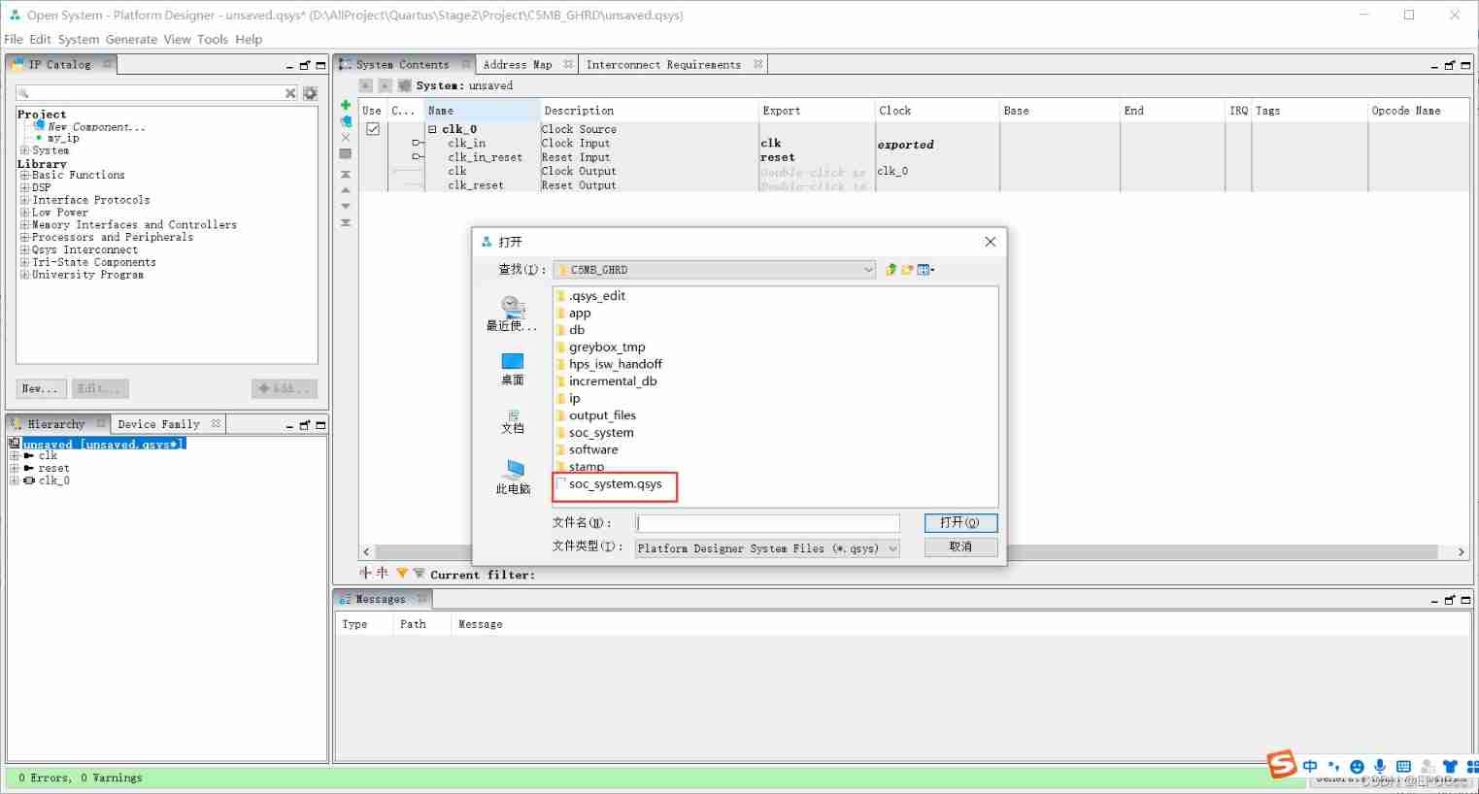Screen dimensions: 1479x794
Task: Open the View menu
Action: 177,40
